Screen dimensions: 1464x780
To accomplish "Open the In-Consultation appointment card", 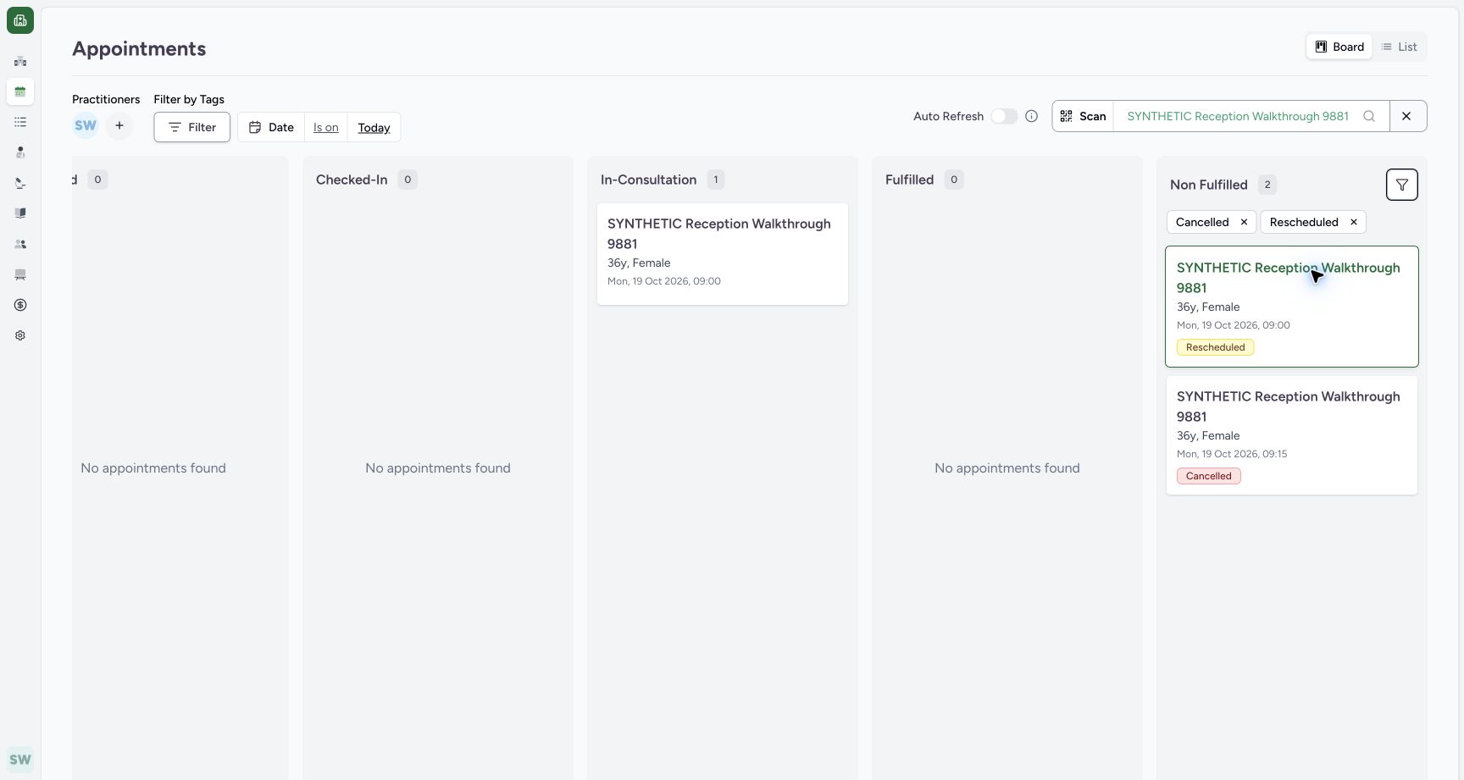I will pyautogui.click(x=723, y=254).
